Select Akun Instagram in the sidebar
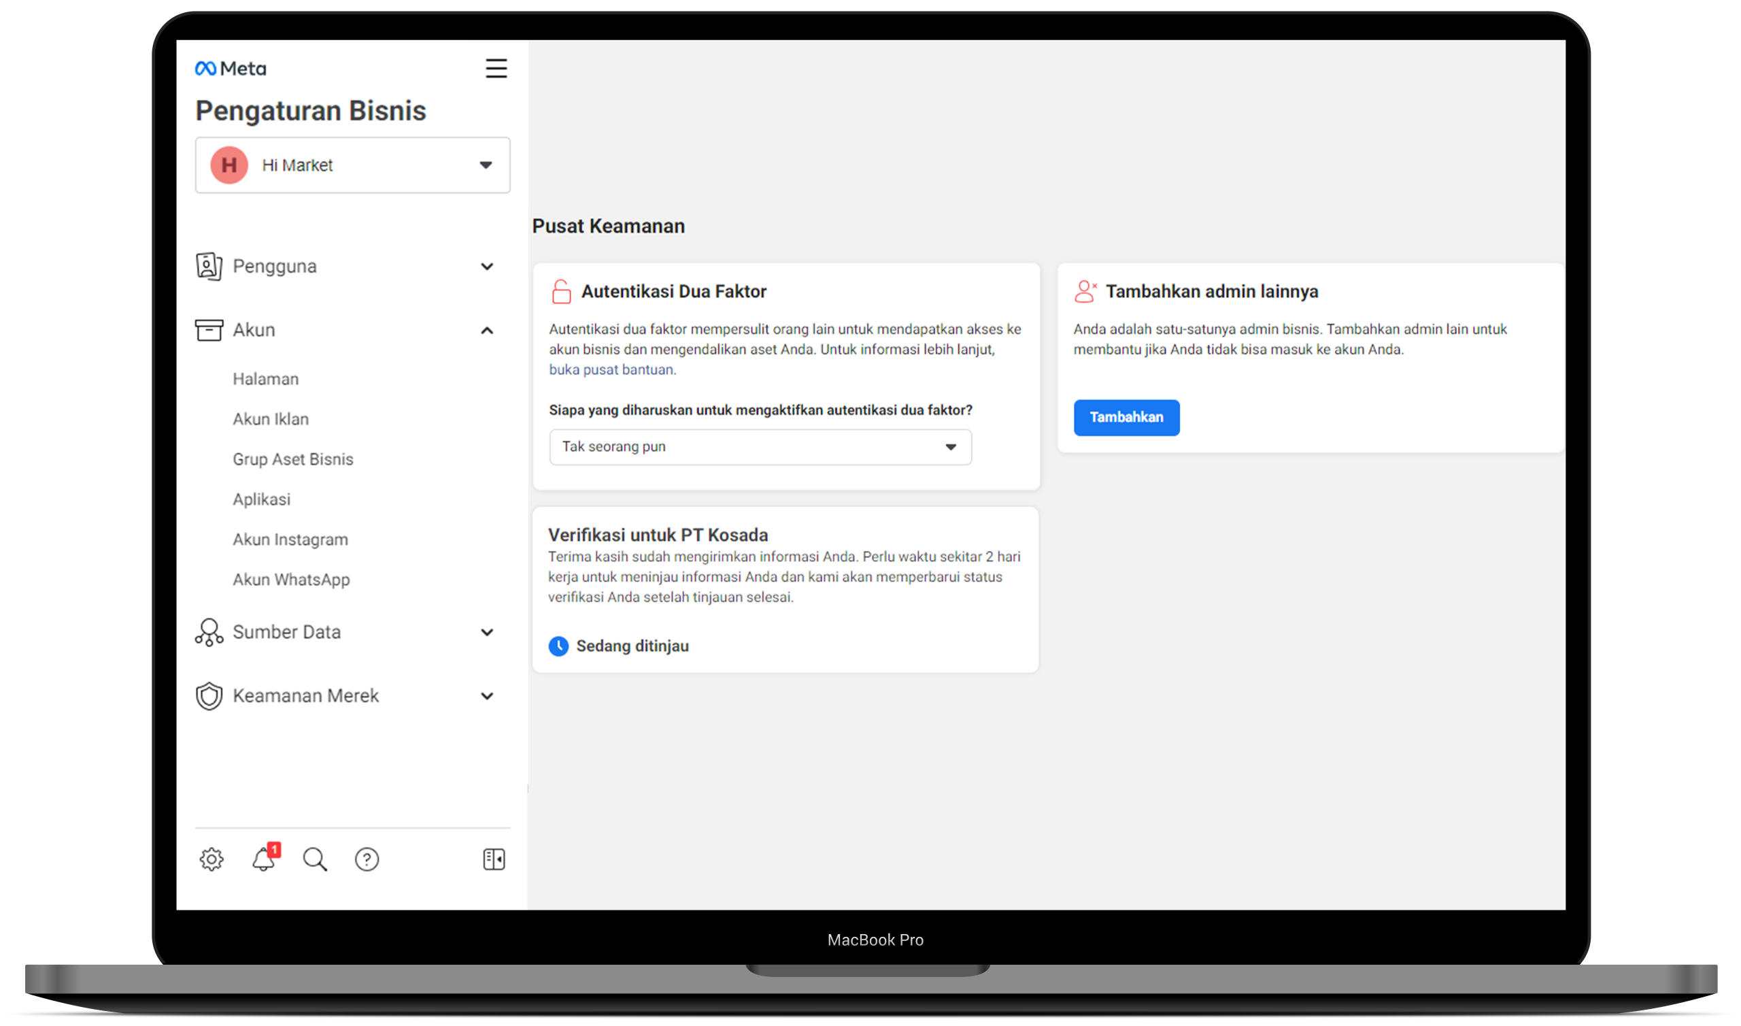Image resolution: width=1741 pixels, height=1026 pixels. pos(290,540)
